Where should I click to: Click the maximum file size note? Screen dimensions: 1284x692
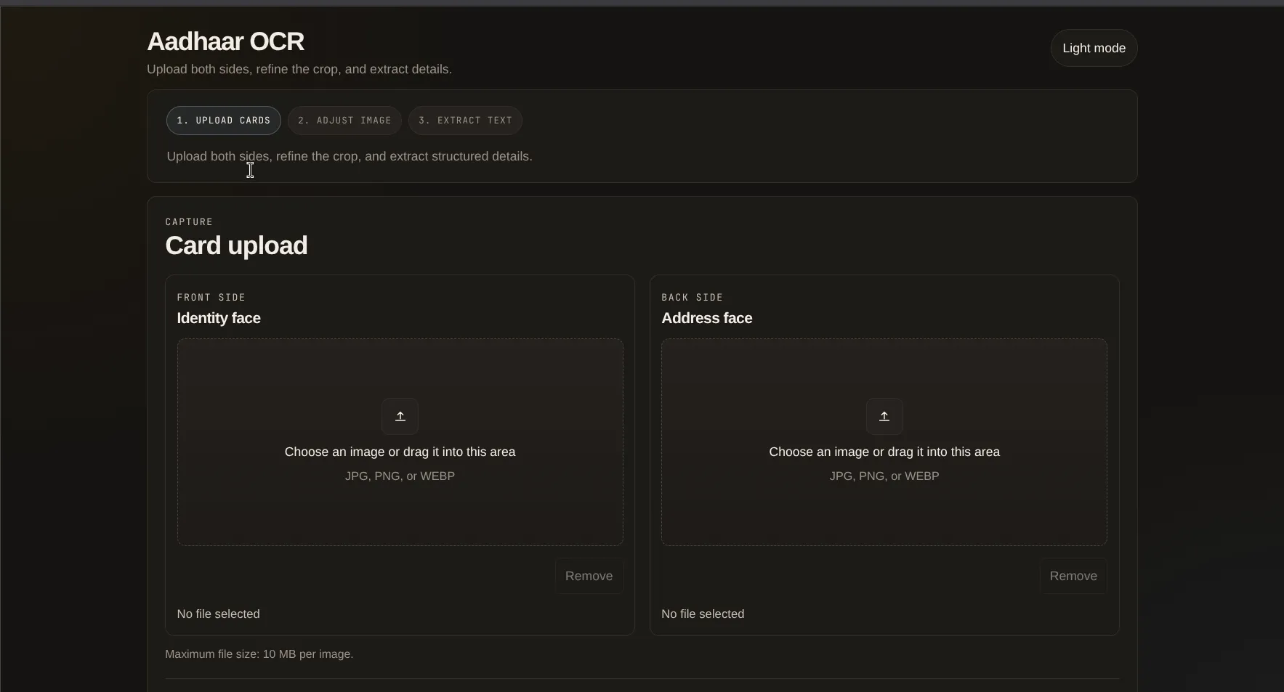click(259, 654)
